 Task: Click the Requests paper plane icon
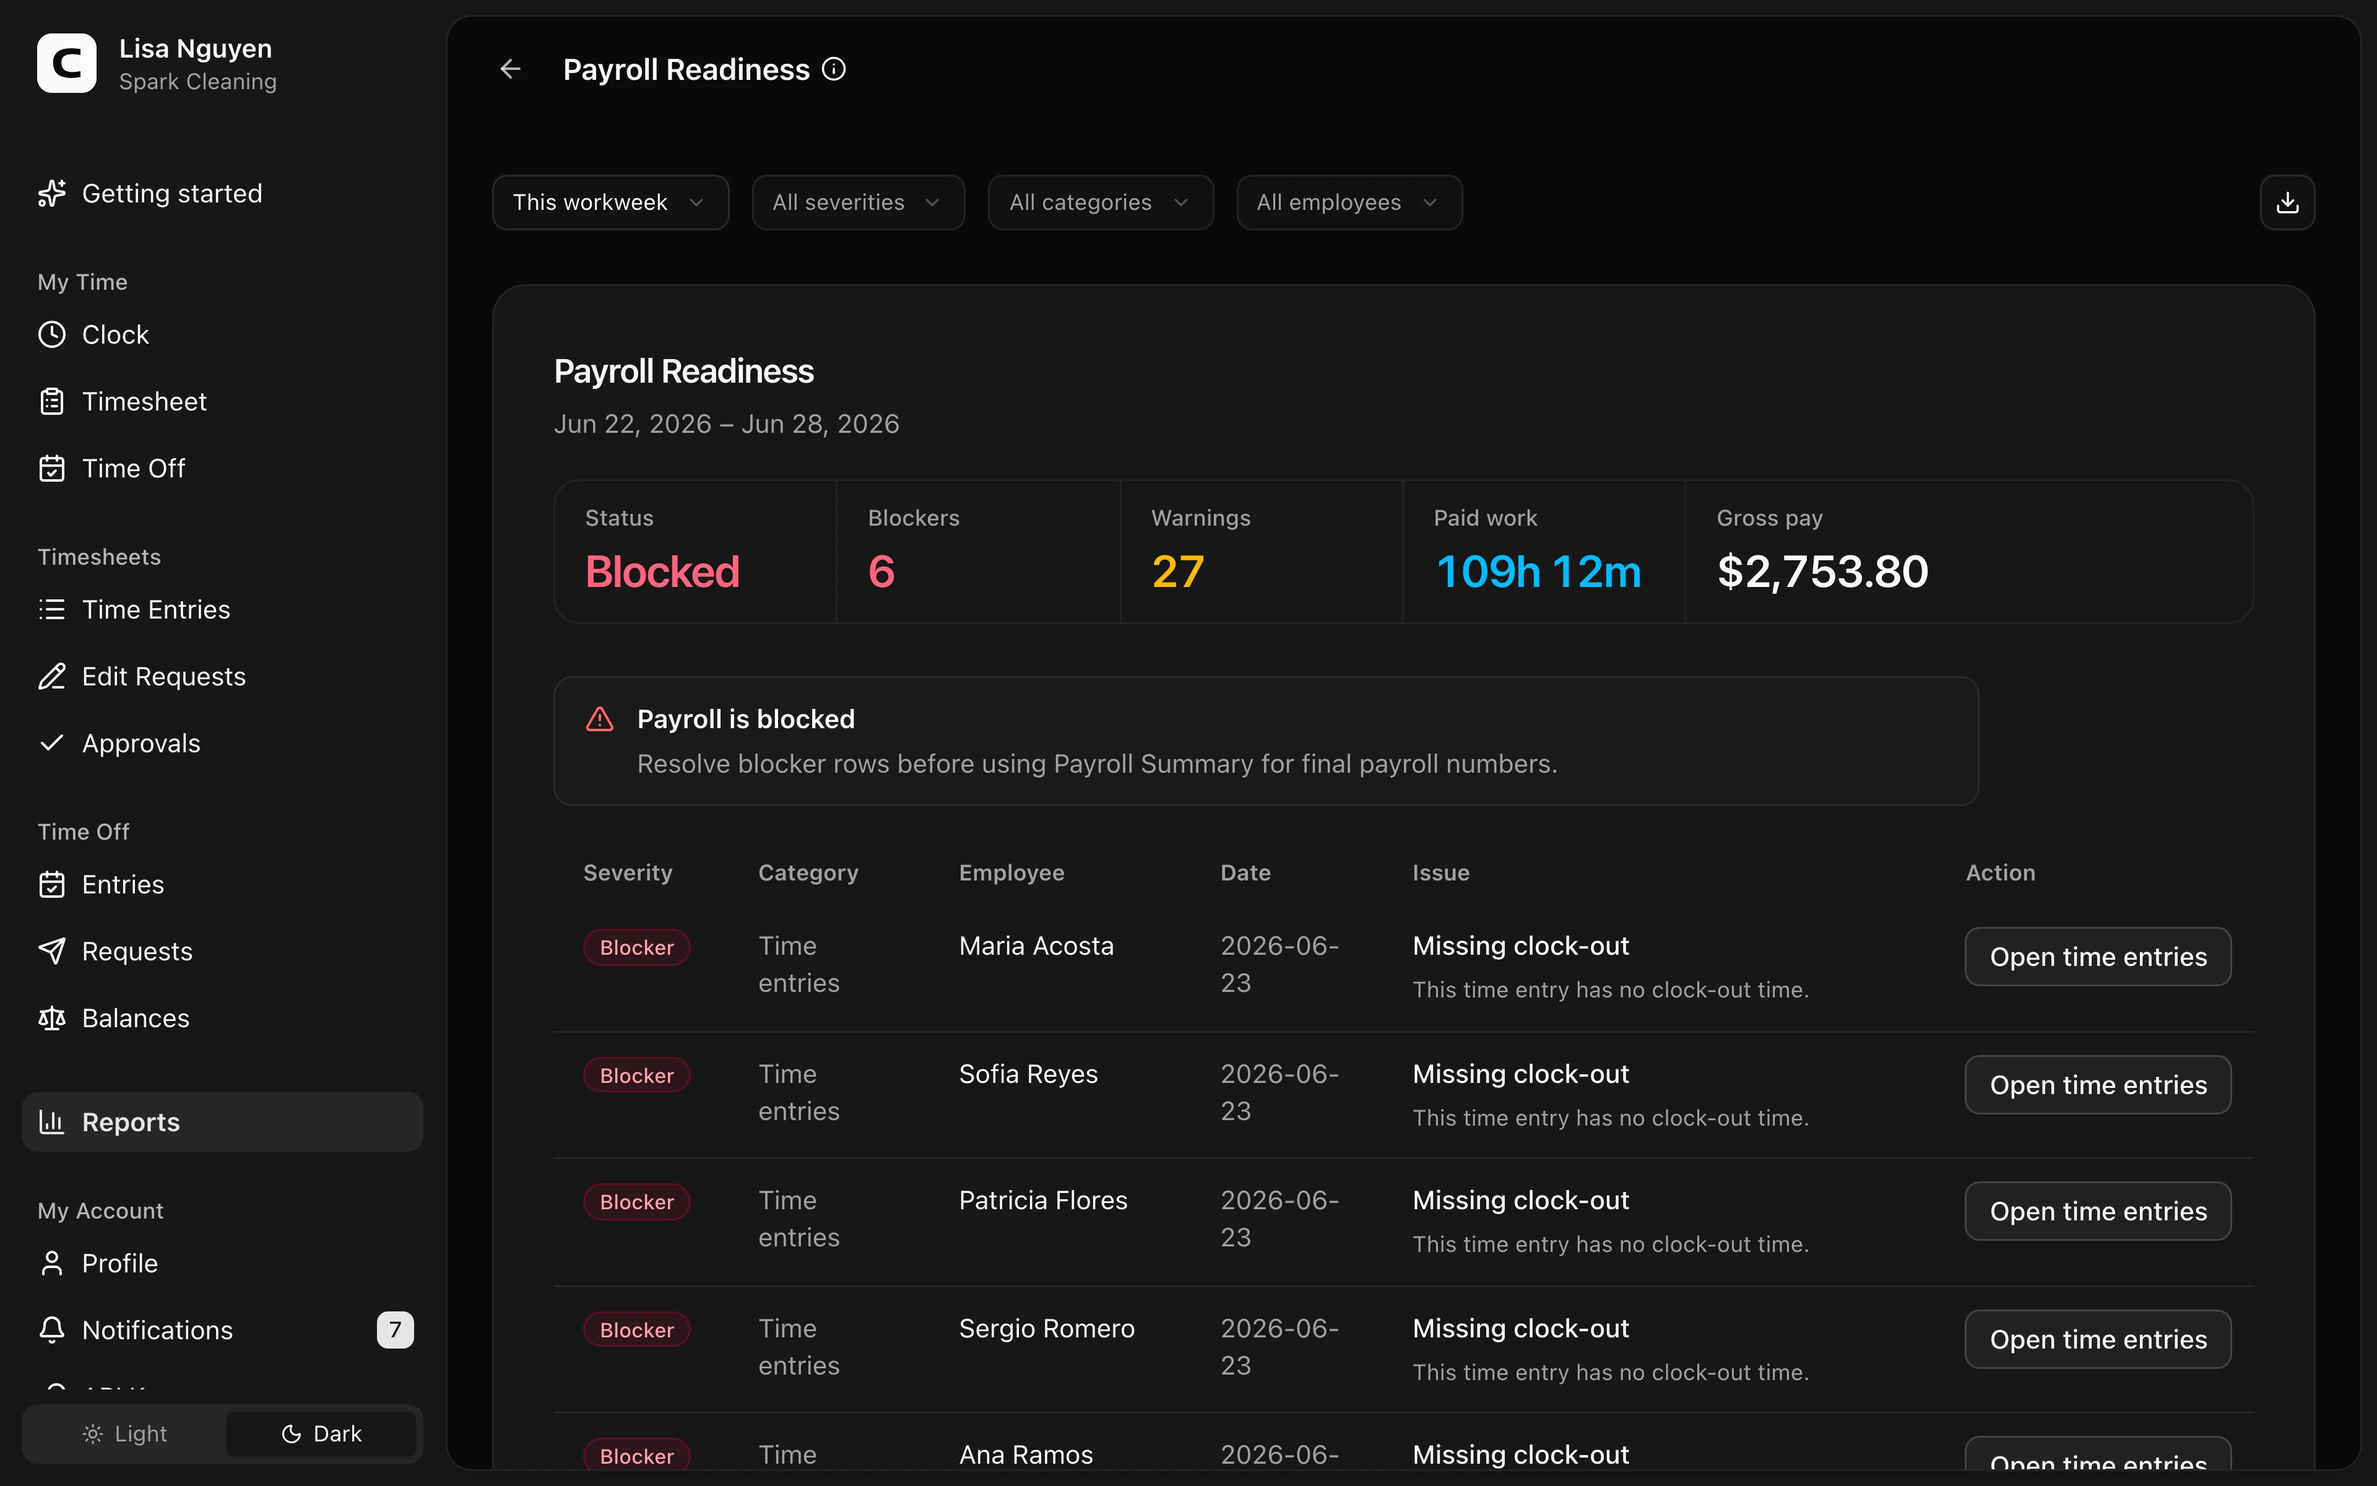pyautogui.click(x=52, y=952)
